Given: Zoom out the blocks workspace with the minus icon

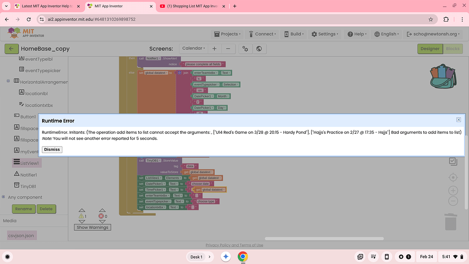Looking at the screenshot, I should click(x=453, y=201).
